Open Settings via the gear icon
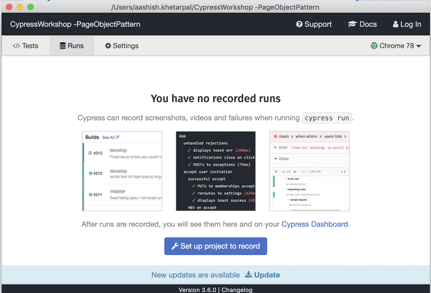The height and width of the screenshot is (293, 431). point(108,46)
